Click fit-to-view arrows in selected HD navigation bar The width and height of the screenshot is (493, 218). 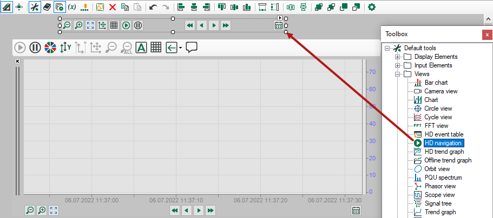click(x=90, y=25)
